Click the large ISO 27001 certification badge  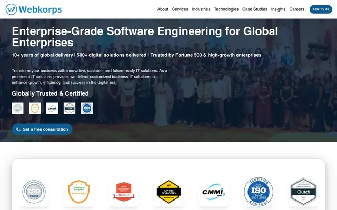tap(34, 192)
